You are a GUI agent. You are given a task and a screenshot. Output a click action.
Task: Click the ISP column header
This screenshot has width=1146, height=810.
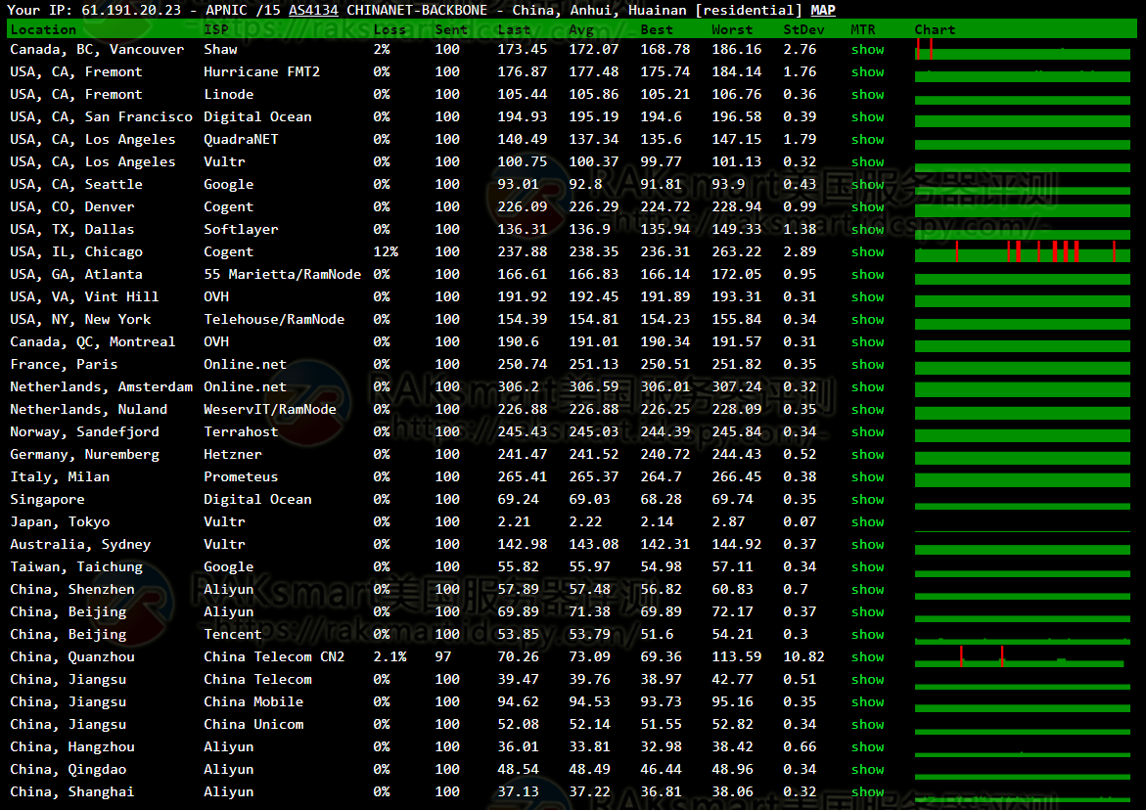pyautogui.click(x=215, y=30)
